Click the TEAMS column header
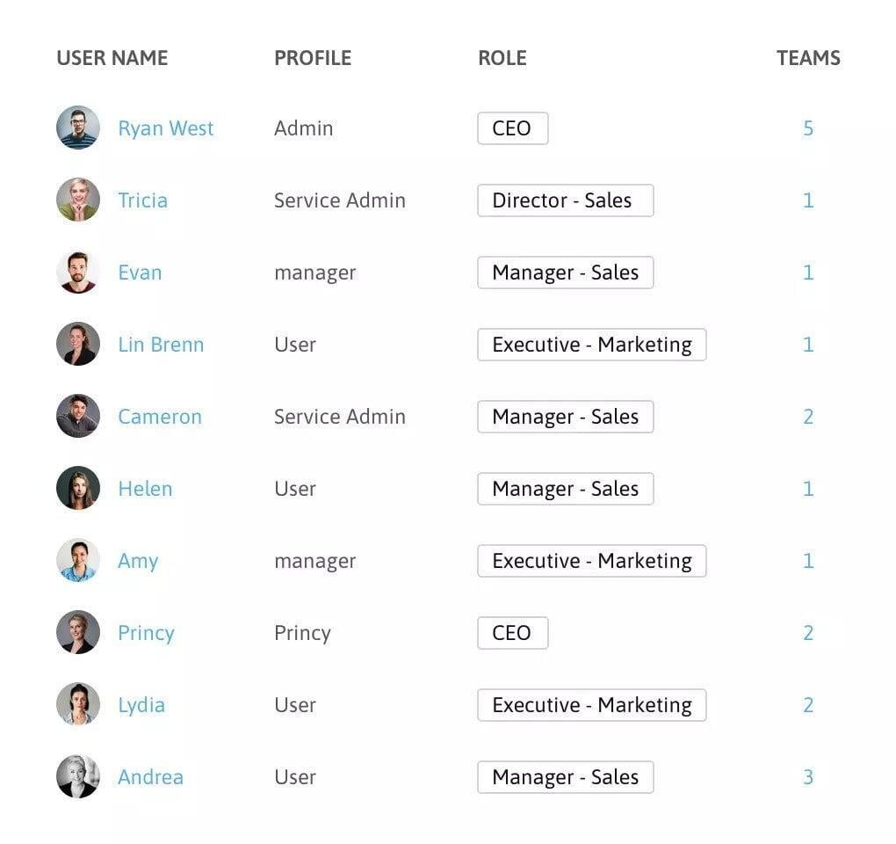 click(808, 58)
